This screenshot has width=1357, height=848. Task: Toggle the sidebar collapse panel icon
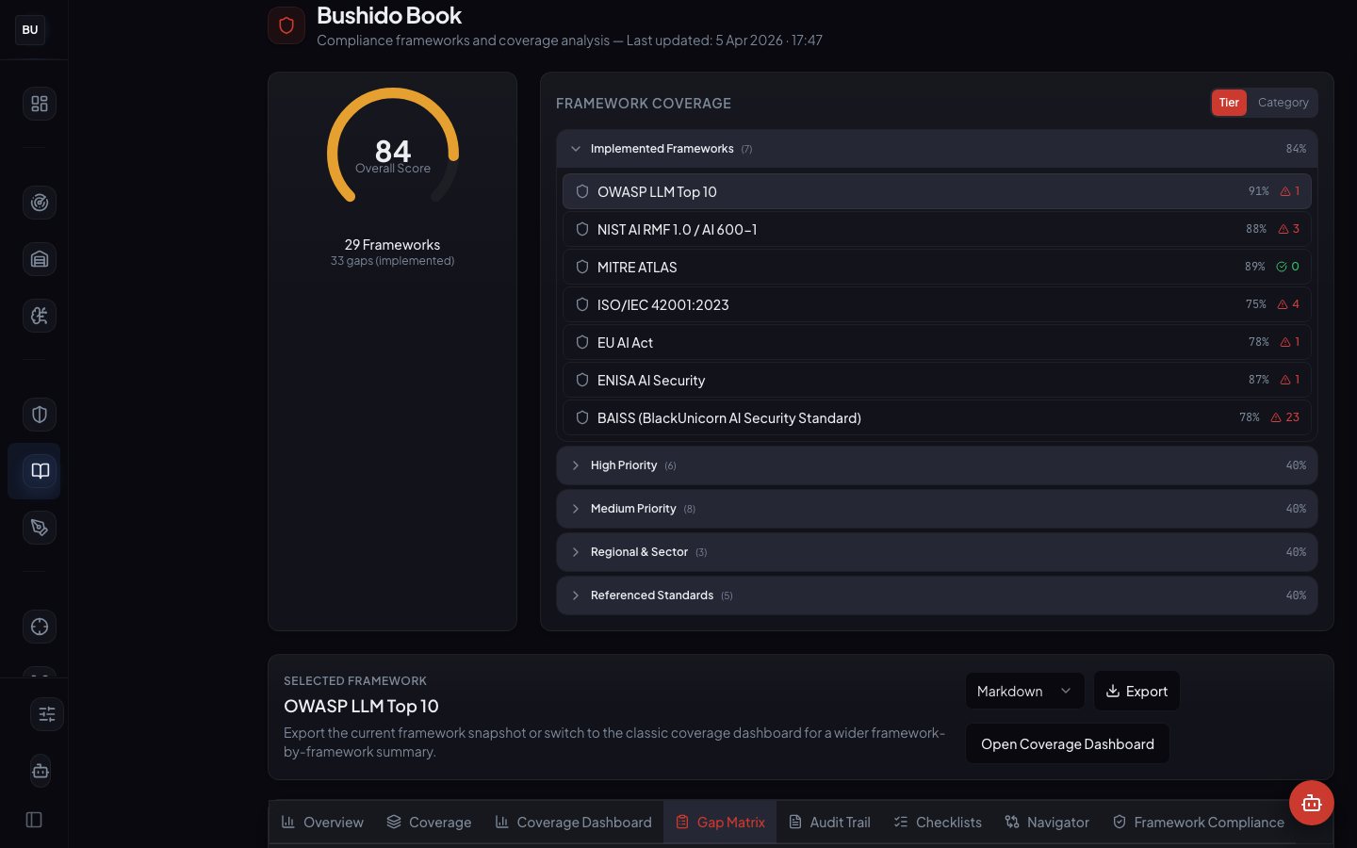34,820
